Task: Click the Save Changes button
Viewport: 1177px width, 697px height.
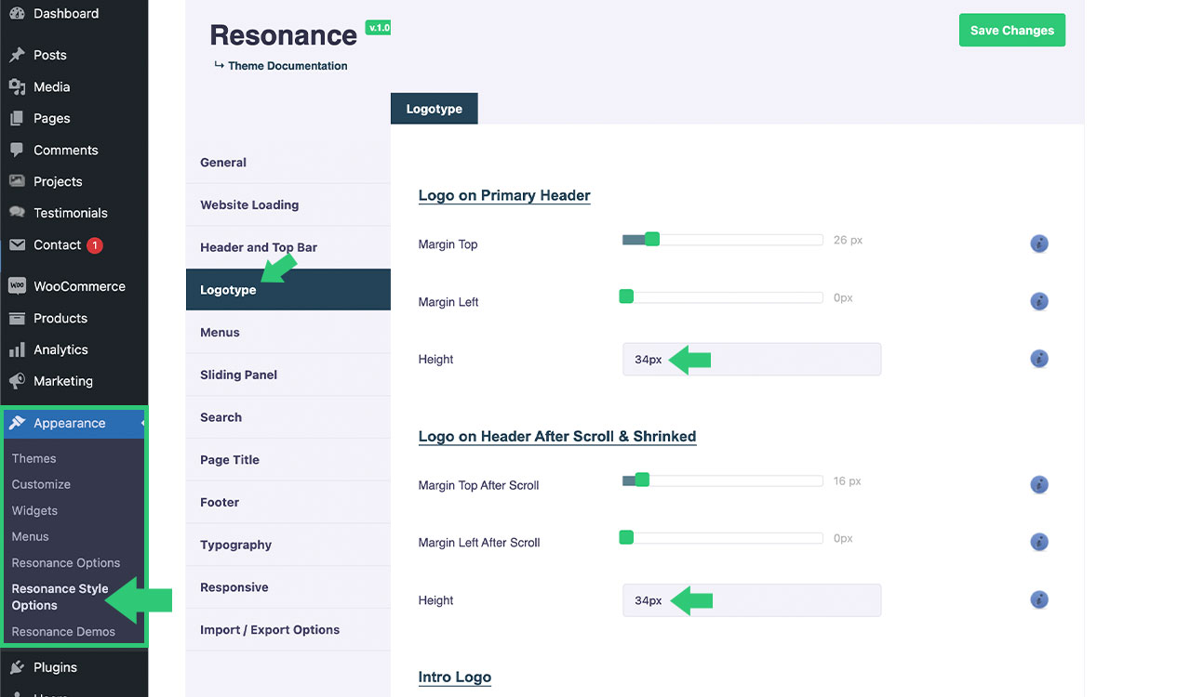Action: click(x=1011, y=31)
